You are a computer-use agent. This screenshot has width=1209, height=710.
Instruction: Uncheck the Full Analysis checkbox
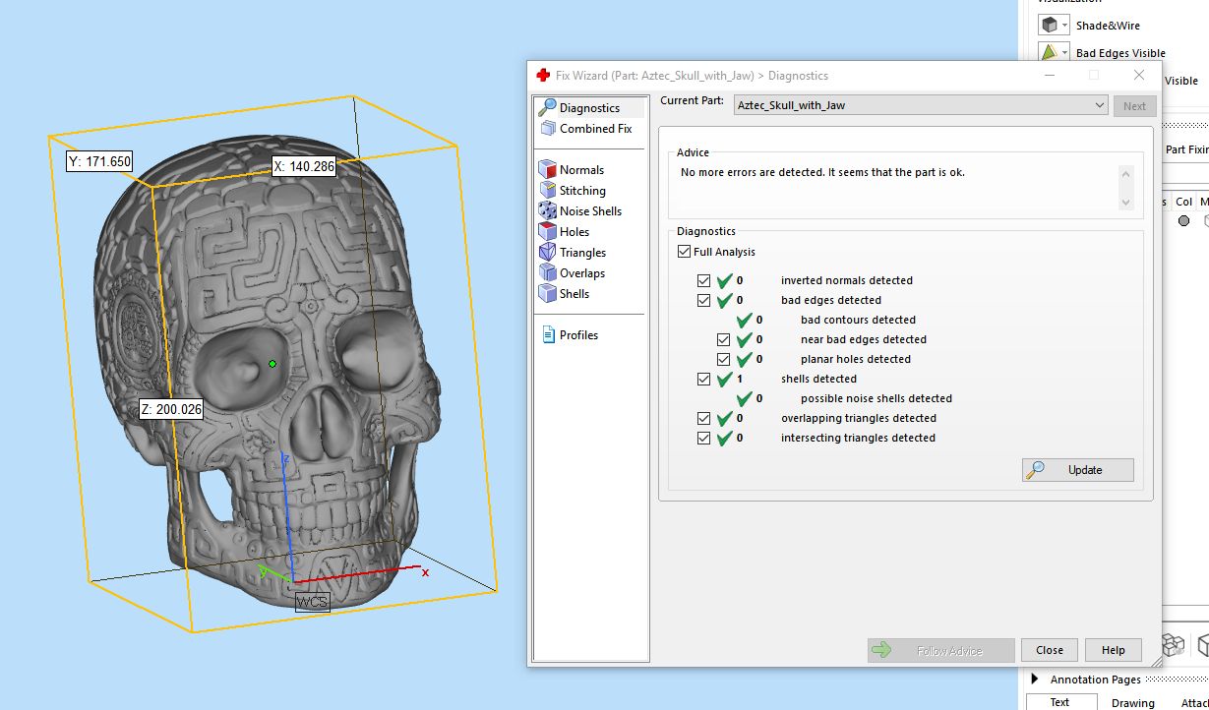(x=685, y=252)
